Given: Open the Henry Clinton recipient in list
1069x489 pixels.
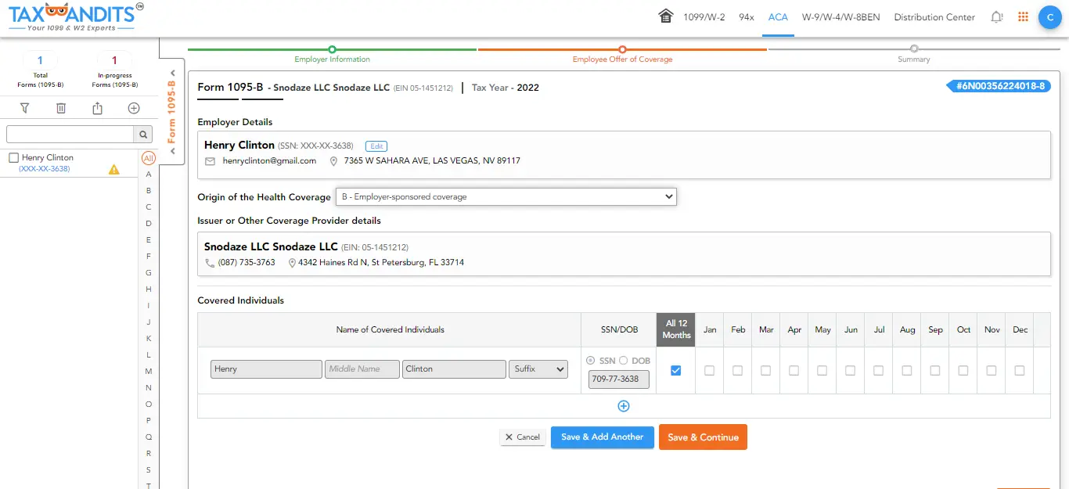Looking at the screenshot, I should pyautogui.click(x=48, y=158).
